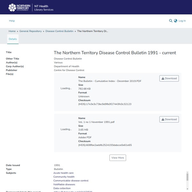
Task: Open the language globe icon
Action: click(175, 21)
